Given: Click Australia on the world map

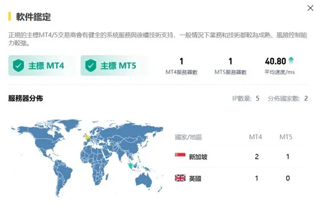Looking at the screenshot, I should point(143,180).
